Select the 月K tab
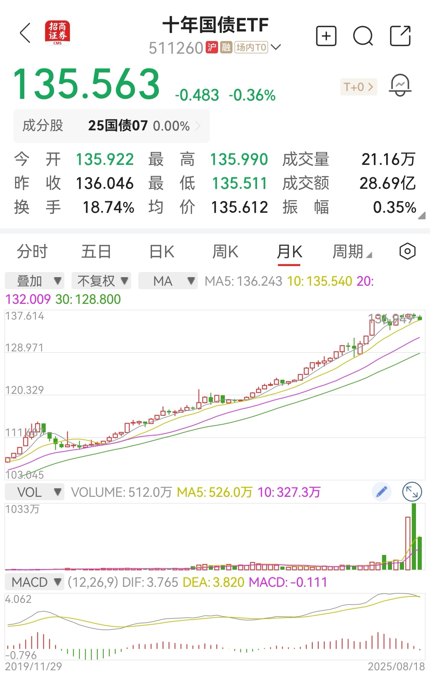 pos(289,252)
